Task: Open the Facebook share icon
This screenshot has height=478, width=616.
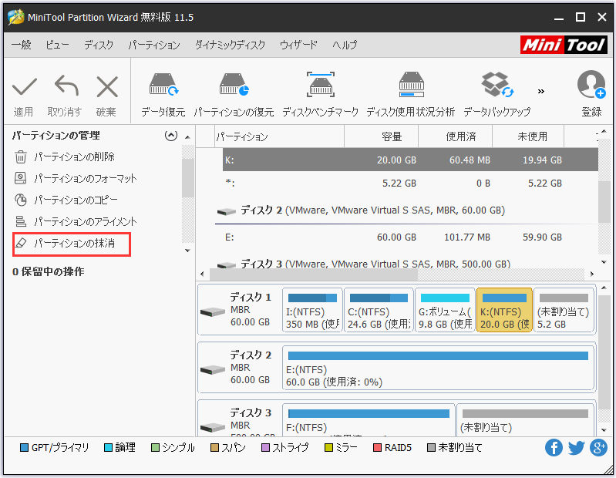Action: [554, 448]
